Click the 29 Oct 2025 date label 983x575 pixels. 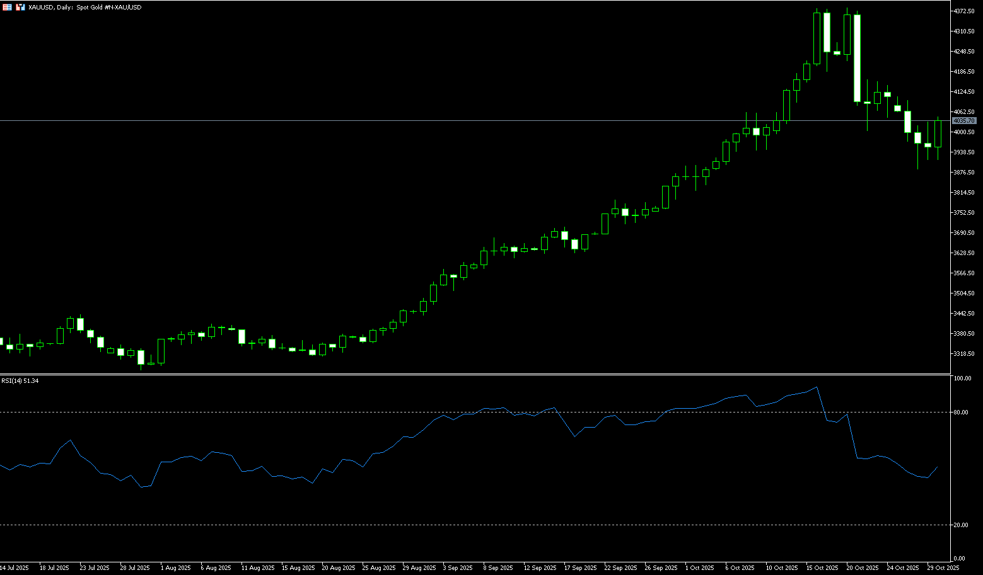(x=943, y=568)
